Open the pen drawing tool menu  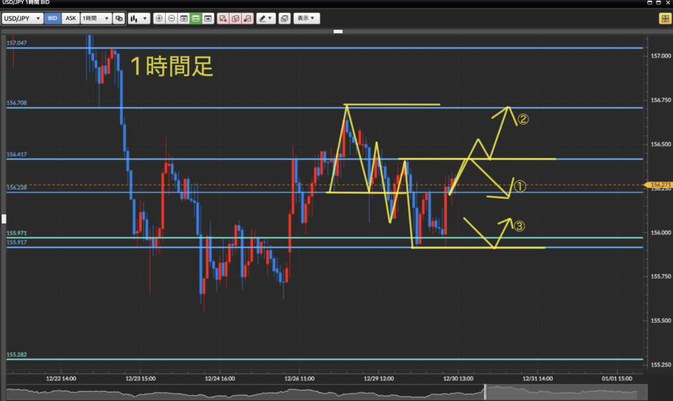coord(266,18)
